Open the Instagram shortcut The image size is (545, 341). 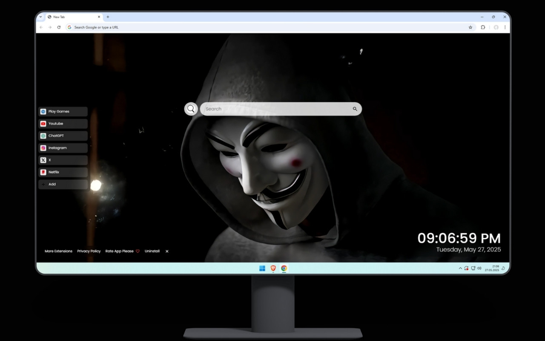(x=63, y=148)
